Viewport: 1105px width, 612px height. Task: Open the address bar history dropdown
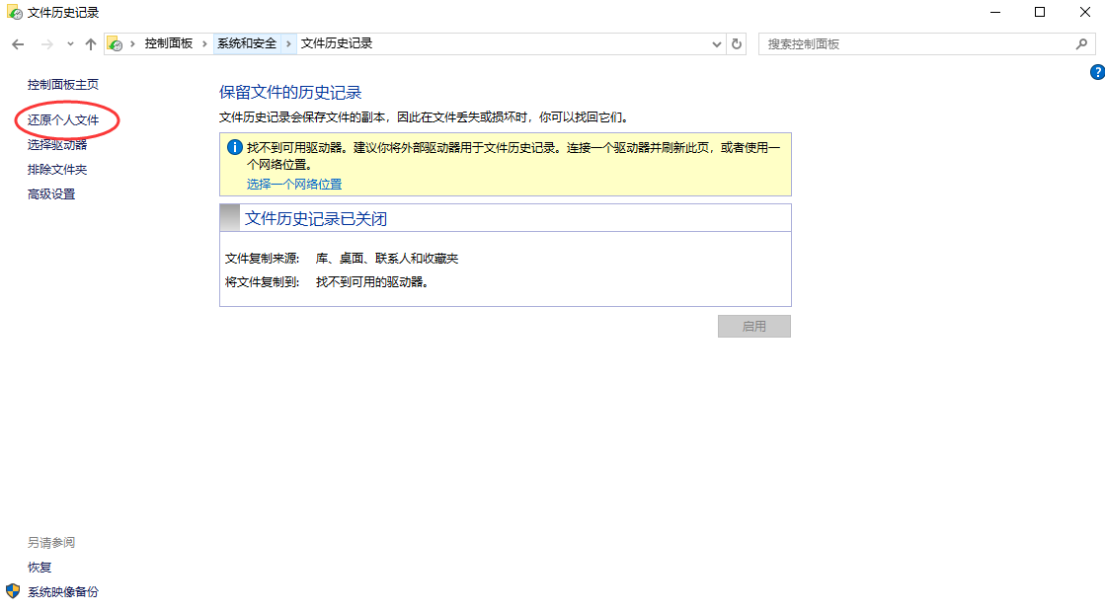pos(716,43)
